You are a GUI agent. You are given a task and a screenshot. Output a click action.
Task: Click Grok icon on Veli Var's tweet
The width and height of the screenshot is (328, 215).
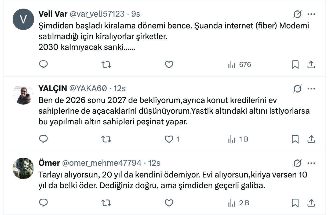(297, 14)
